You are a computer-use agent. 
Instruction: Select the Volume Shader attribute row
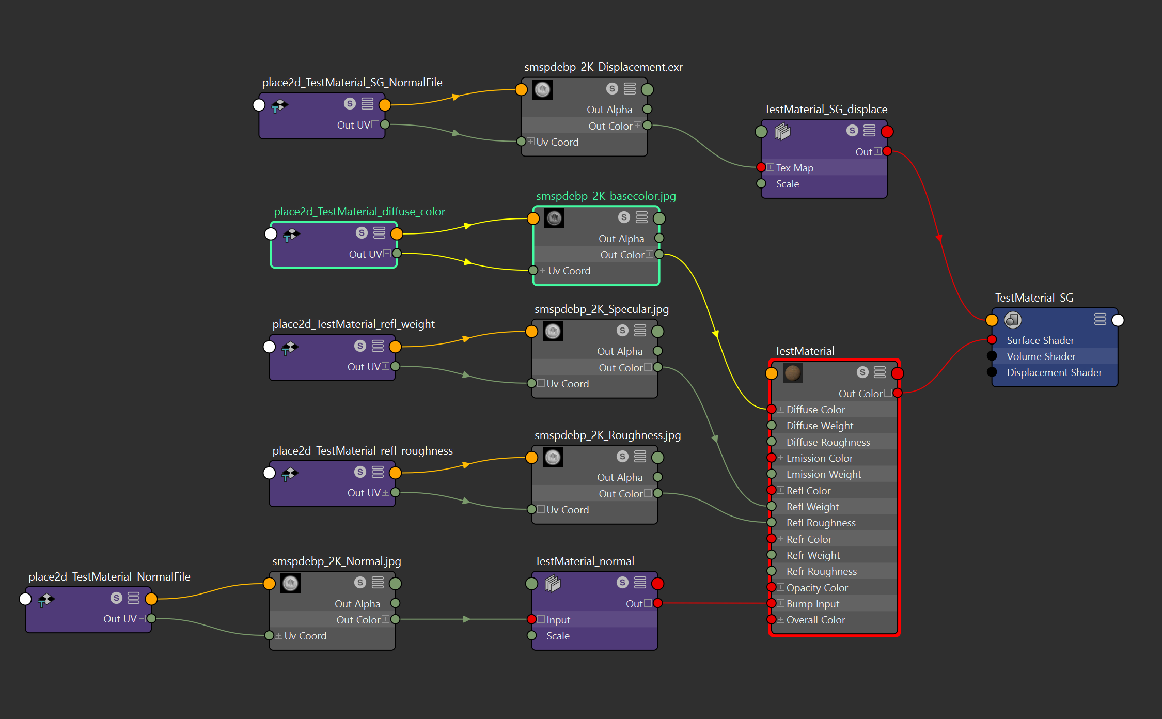click(1055, 356)
